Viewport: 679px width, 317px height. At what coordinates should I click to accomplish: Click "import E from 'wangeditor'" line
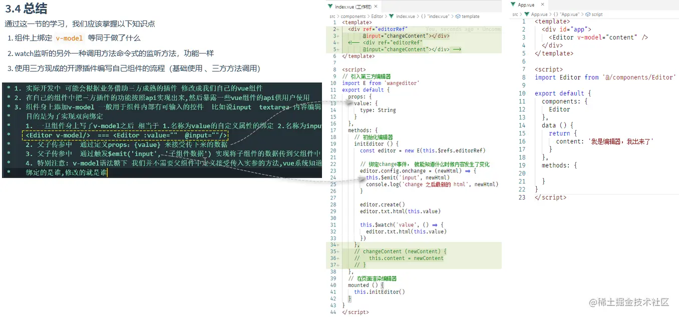point(381,83)
